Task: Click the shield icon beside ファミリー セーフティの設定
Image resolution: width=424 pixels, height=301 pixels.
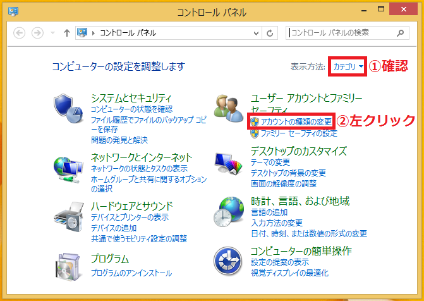Action: pos(255,133)
